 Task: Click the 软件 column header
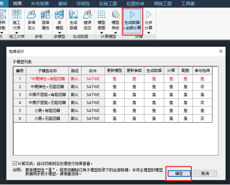point(93,70)
